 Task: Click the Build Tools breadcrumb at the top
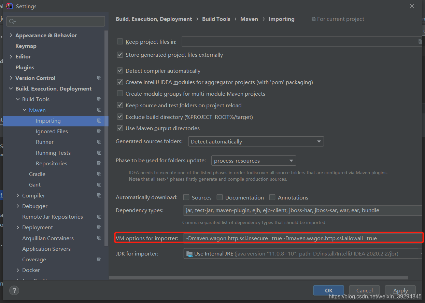click(x=216, y=19)
